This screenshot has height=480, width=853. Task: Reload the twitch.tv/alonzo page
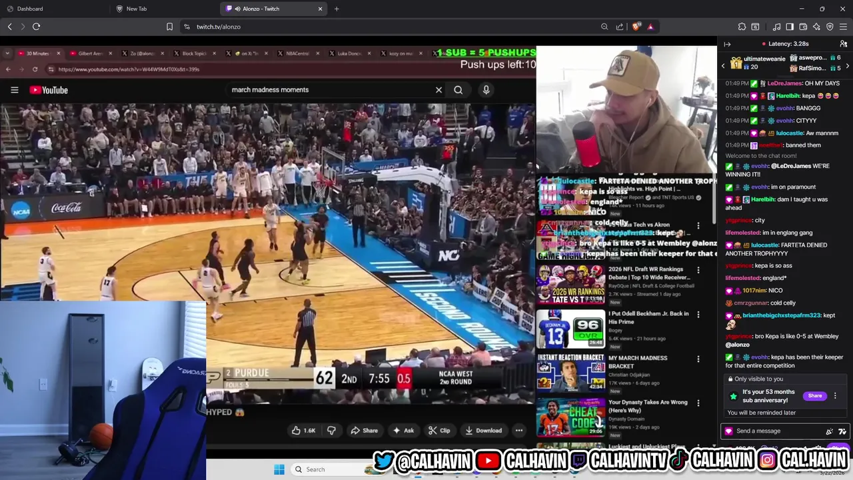coord(36,27)
